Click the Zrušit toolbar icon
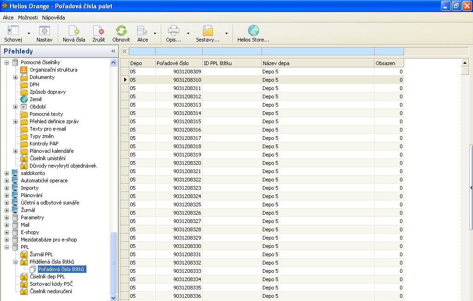This screenshot has width=473, height=301. [x=99, y=30]
